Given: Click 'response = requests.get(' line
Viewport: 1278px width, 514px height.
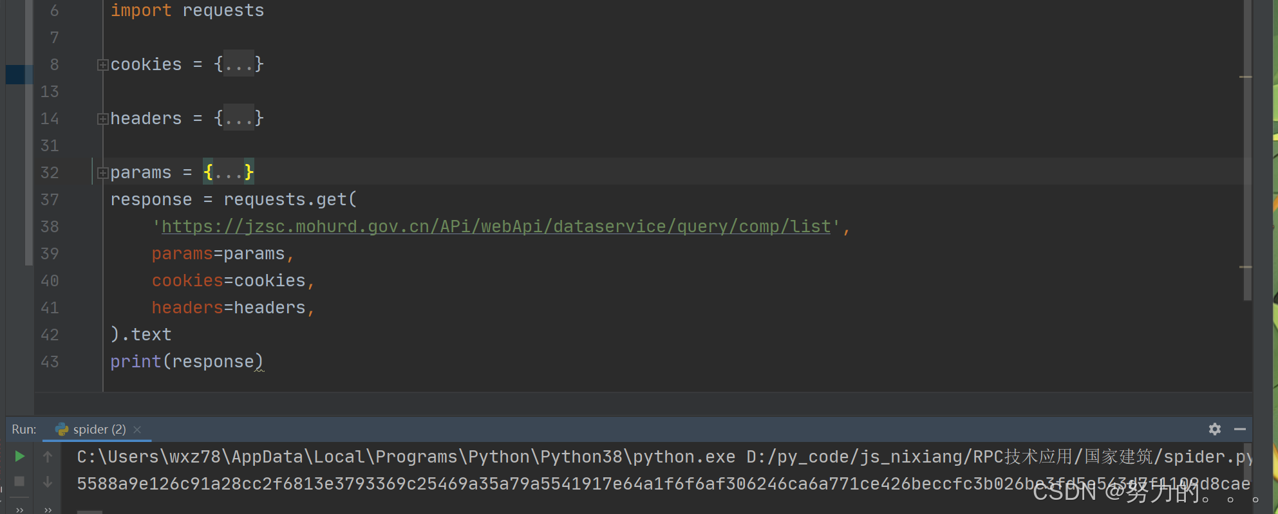Looking at the screenshot, I should click(x=233, y=199).
